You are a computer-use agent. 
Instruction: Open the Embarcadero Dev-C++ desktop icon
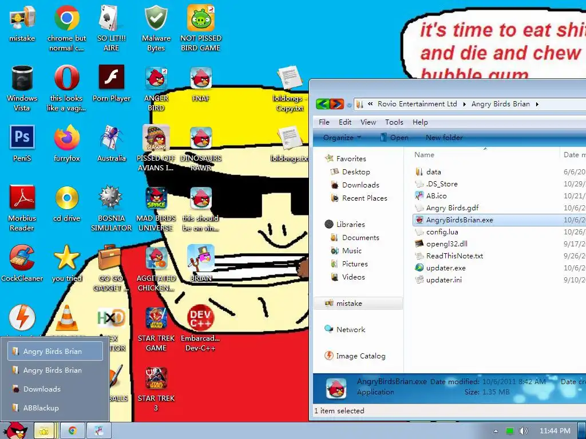[201, 329]
